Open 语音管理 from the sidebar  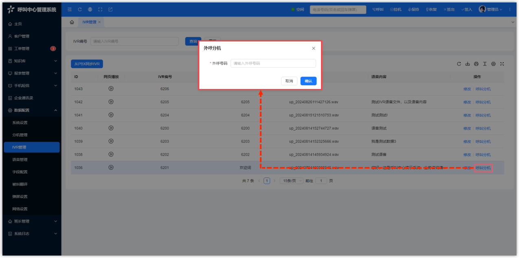(20, 160)
